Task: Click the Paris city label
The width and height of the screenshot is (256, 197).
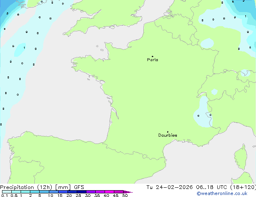Action: point(153,60)
